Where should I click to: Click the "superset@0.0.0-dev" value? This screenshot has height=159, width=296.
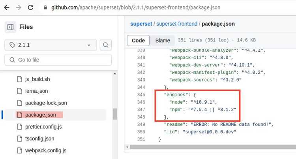click(x=209, y=132)
